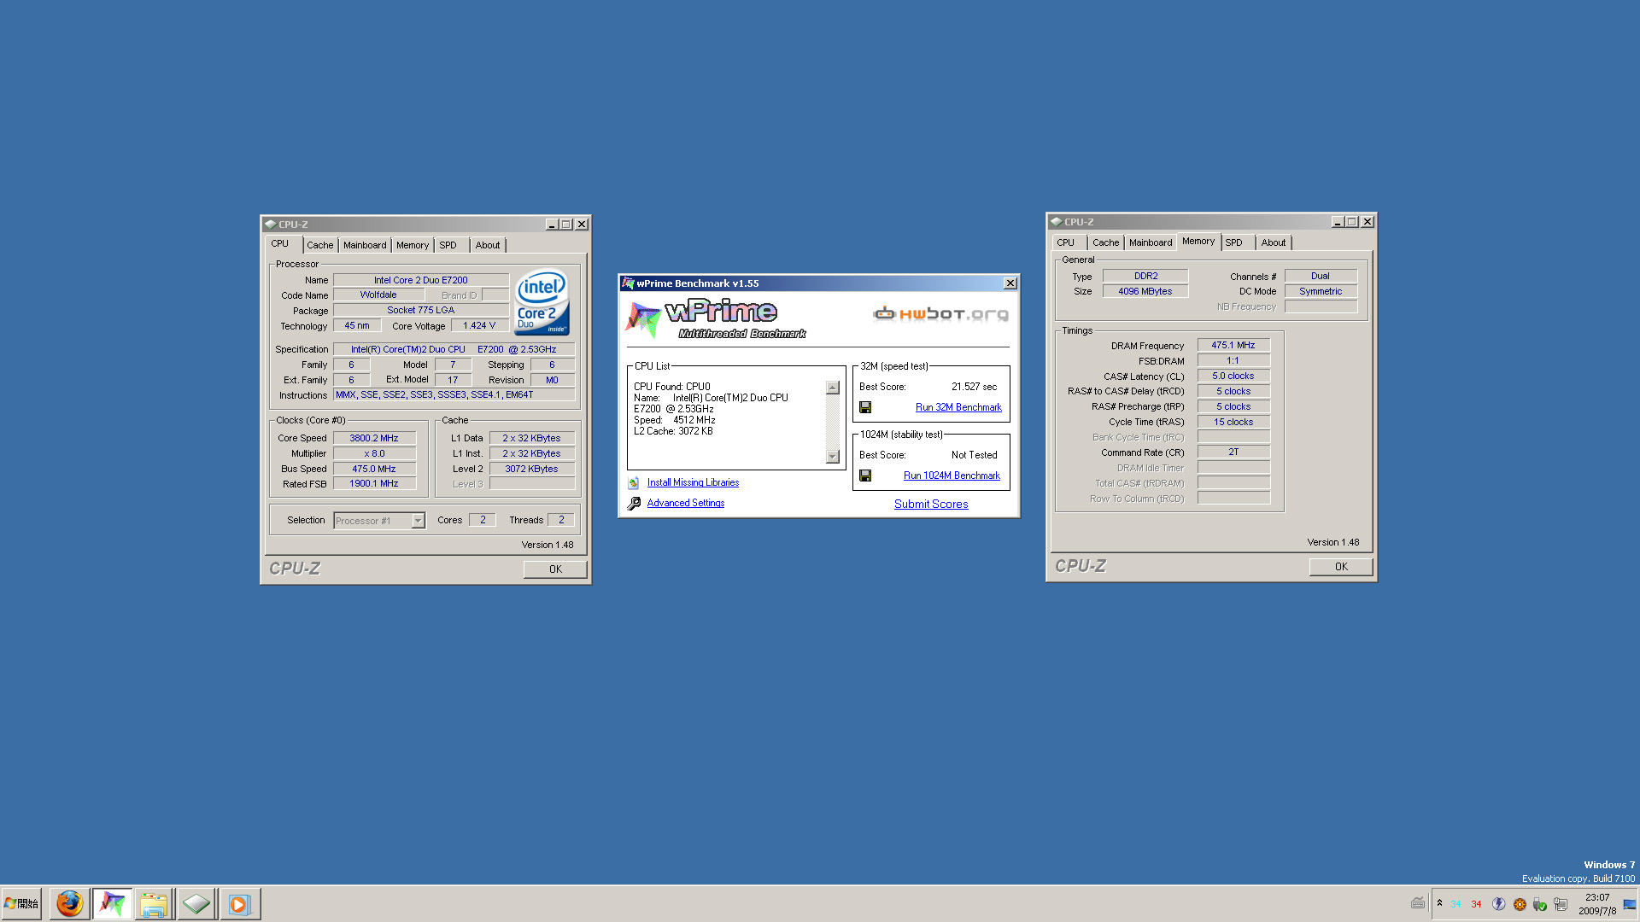Click the Multiplier x 8.0 value
Image resolution: width=1640 pixels, height=922 pixels.
click(x=374, y=454)
